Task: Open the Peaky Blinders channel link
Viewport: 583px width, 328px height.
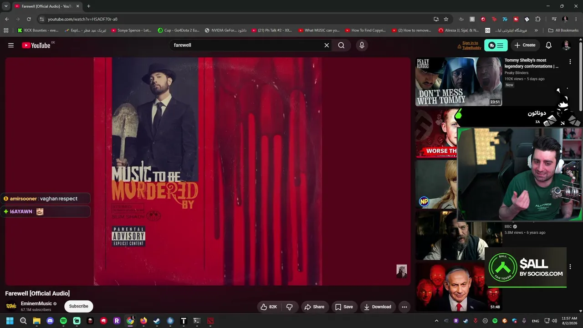Action: [x=517, y=73]
